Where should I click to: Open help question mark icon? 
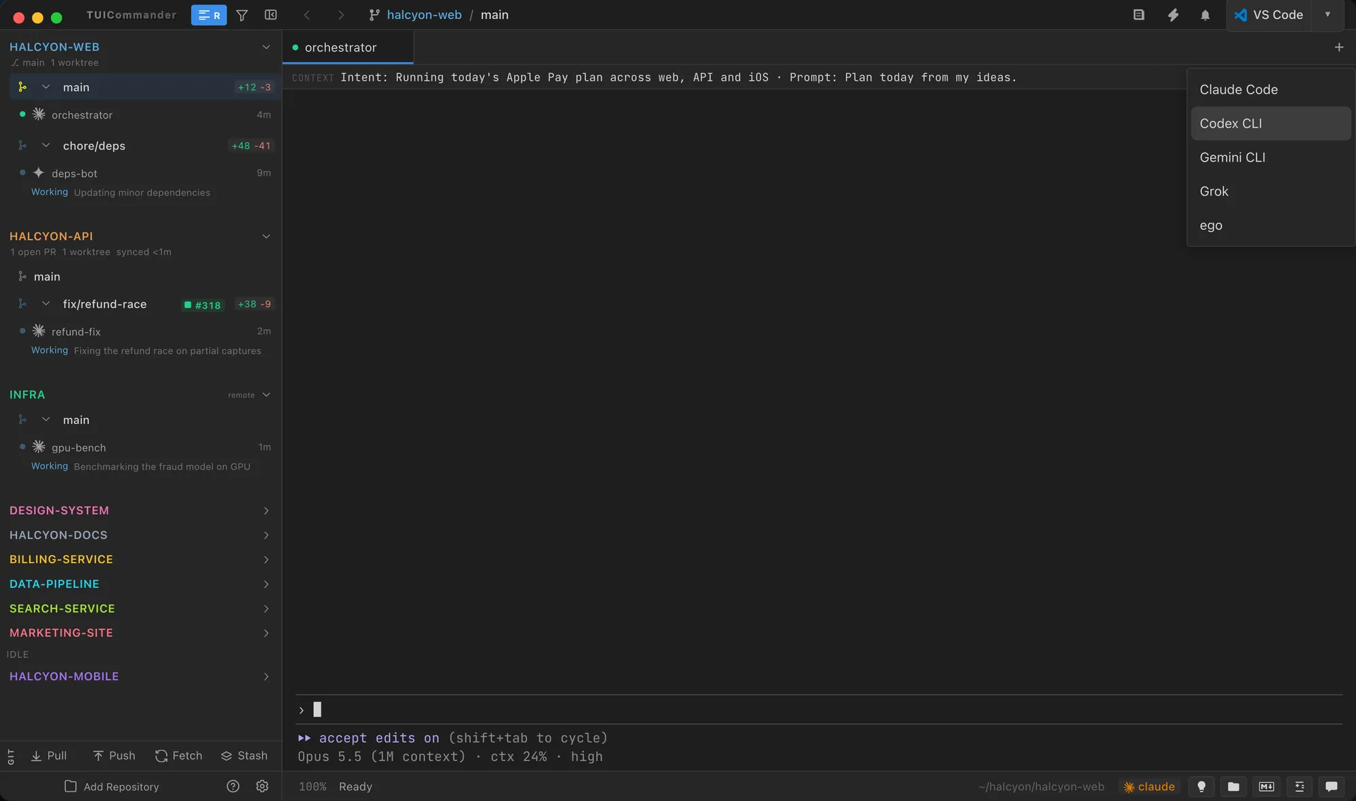(233, 786)
